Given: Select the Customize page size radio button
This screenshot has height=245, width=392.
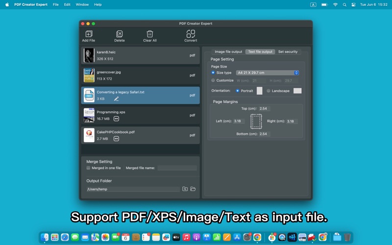Looking at the screenshot, I should (x=213, y=80).
